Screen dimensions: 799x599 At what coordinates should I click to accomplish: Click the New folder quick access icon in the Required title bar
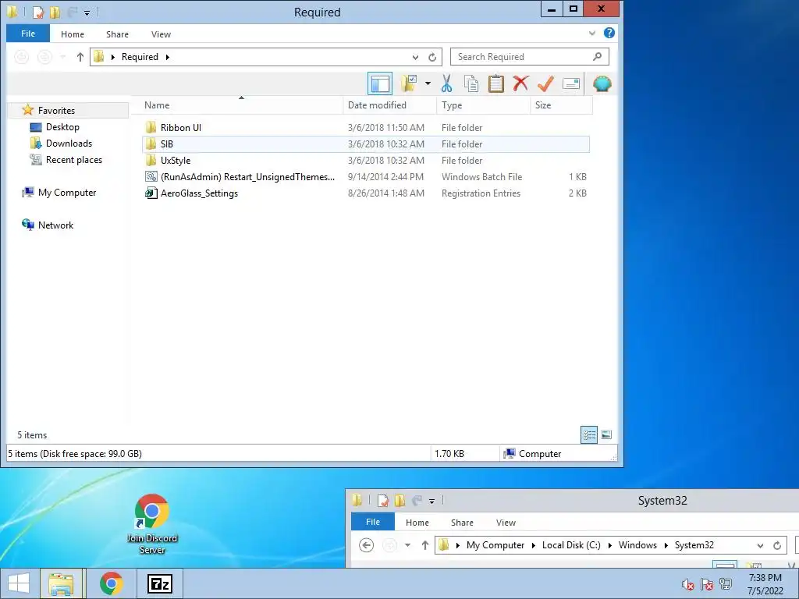[55, 12]
